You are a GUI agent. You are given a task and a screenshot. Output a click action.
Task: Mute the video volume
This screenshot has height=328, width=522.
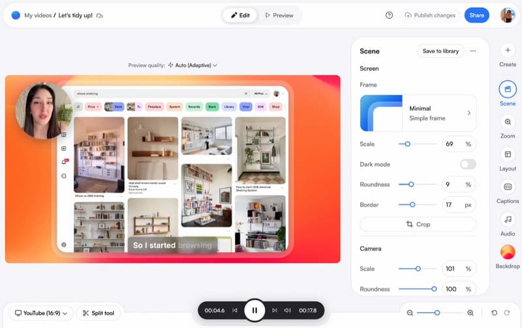pyautogui.click(x=288, y=310)
